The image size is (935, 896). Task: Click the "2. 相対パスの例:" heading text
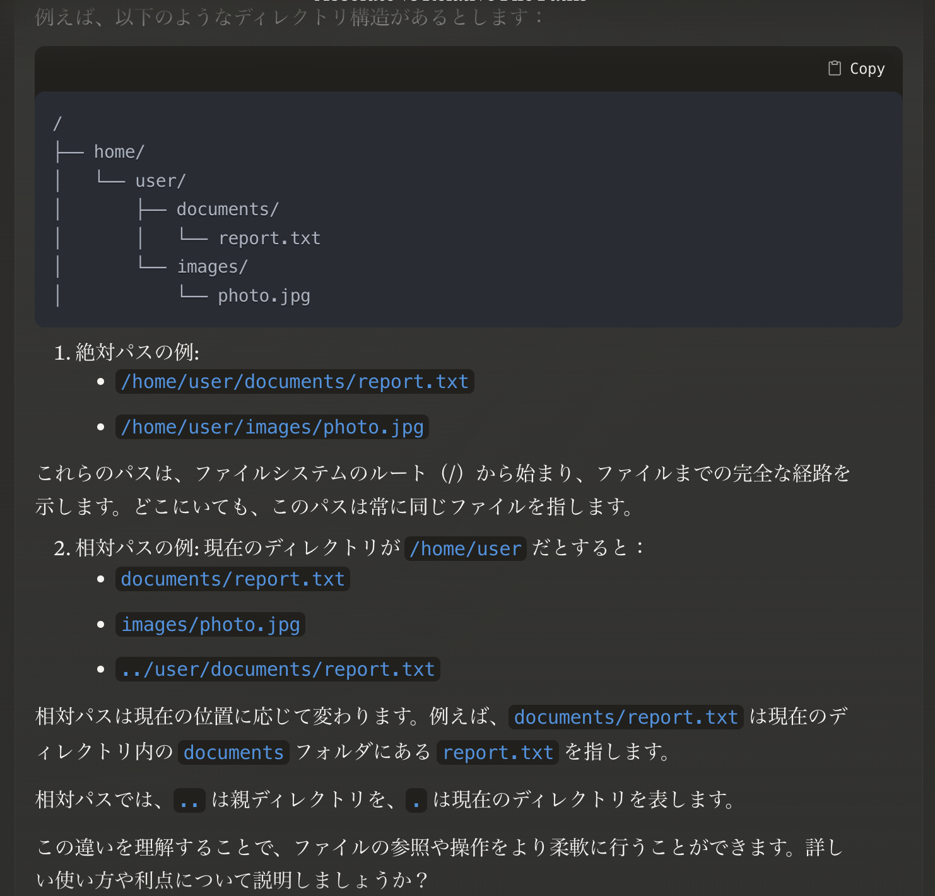coord(127,548)
